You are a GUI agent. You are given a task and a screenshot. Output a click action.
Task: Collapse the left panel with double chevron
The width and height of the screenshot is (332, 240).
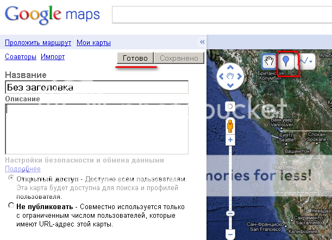tap(202, 42)
